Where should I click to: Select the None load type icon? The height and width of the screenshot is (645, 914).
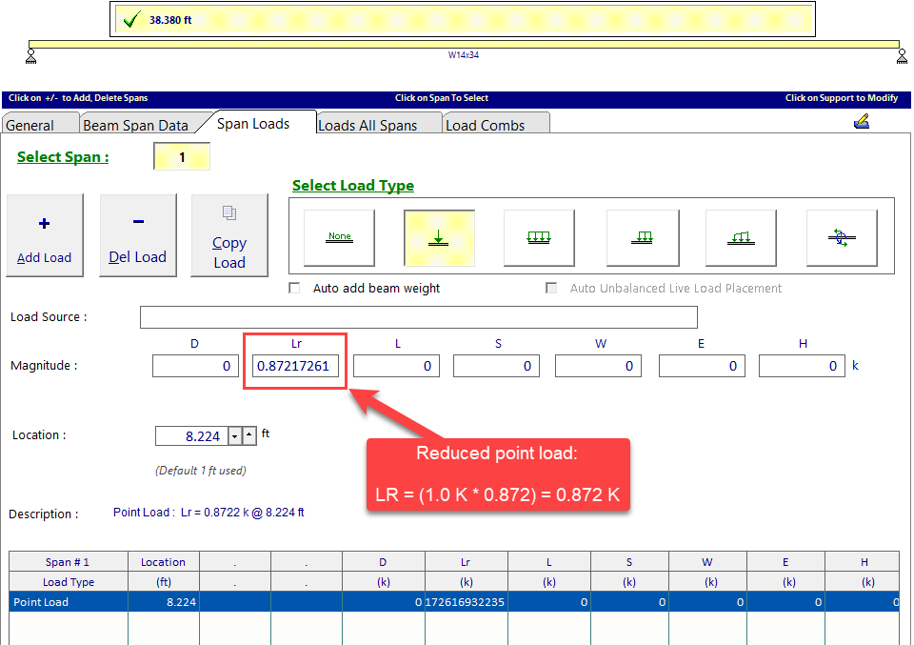339,237
